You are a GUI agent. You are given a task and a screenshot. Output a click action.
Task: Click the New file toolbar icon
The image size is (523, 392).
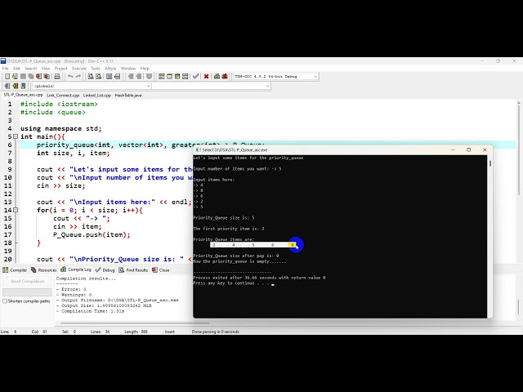click(x=7, y=76)
